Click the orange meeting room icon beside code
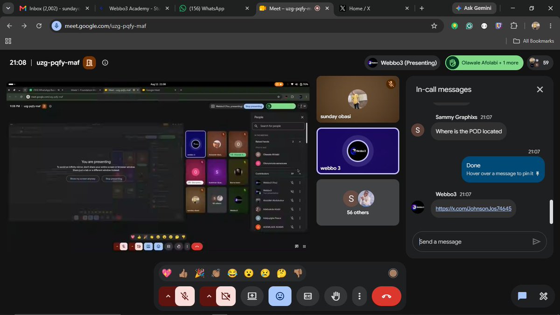 89,63
